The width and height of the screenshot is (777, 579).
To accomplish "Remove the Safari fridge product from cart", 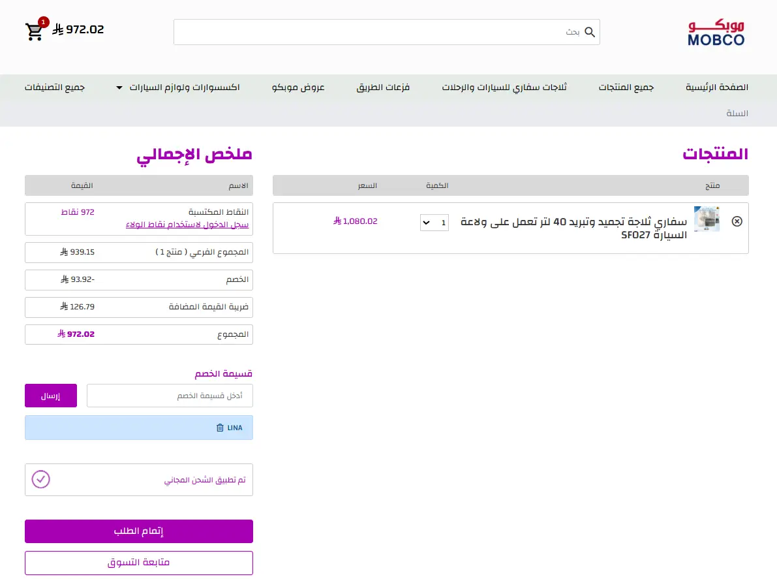I will tap(737, 221).
